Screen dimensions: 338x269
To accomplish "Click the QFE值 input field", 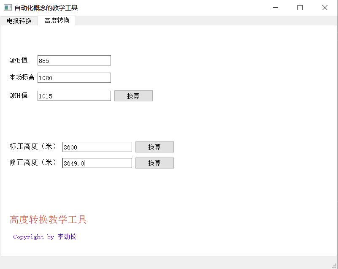I will pos(74,60).
